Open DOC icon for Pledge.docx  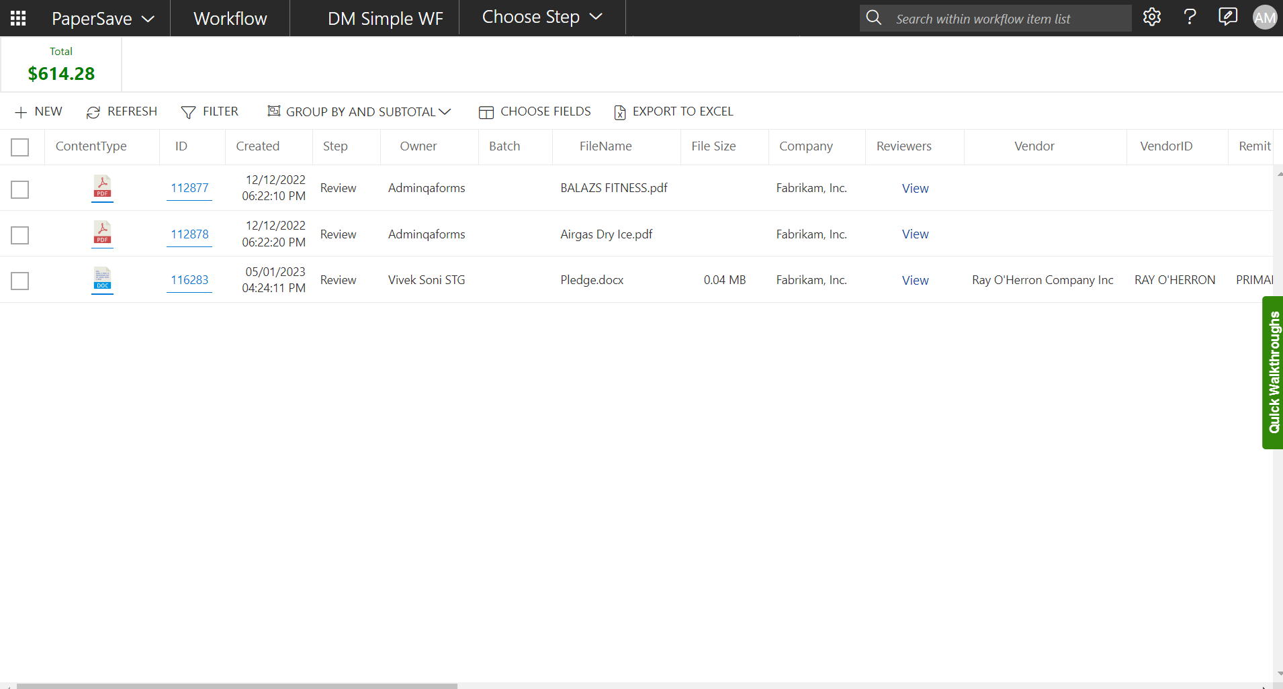[102, 279]
